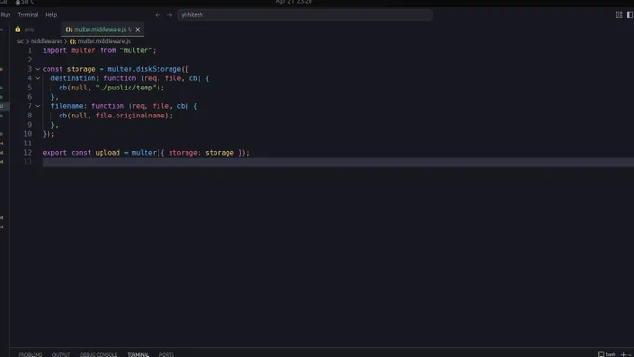Image resolution: width=634 pixels, height=357 pixels.
Task: Open the date and time in top bar
Action: pos(294,2)
